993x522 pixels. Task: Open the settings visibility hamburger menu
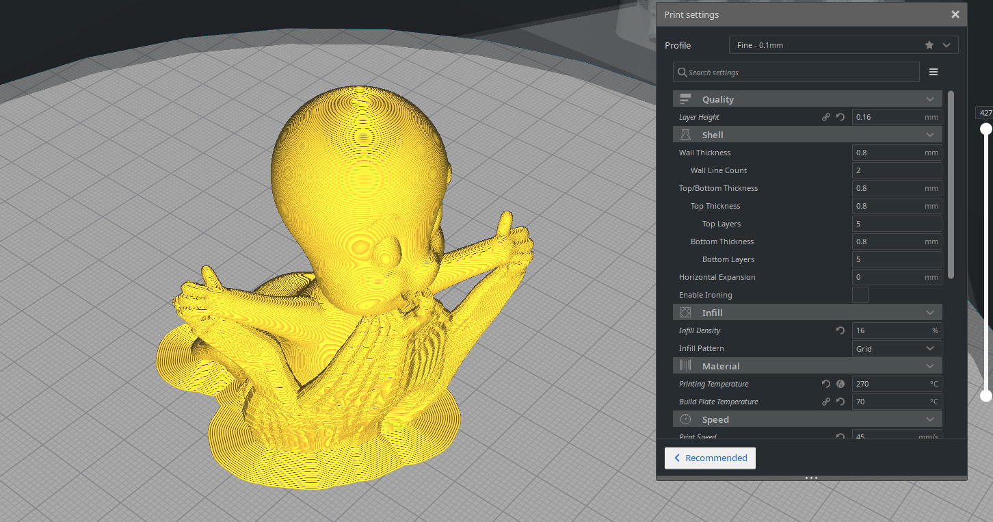click(x=934, y=72)
